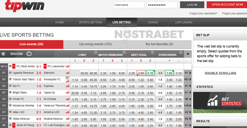Open the Bet Statistics banner
This screenshot has width=247, height=128.
tap(220, 103)
